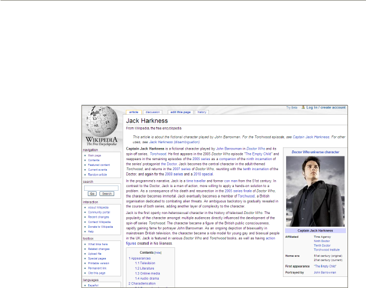
Task: Open the action figures link
Action: pos(270,238)
